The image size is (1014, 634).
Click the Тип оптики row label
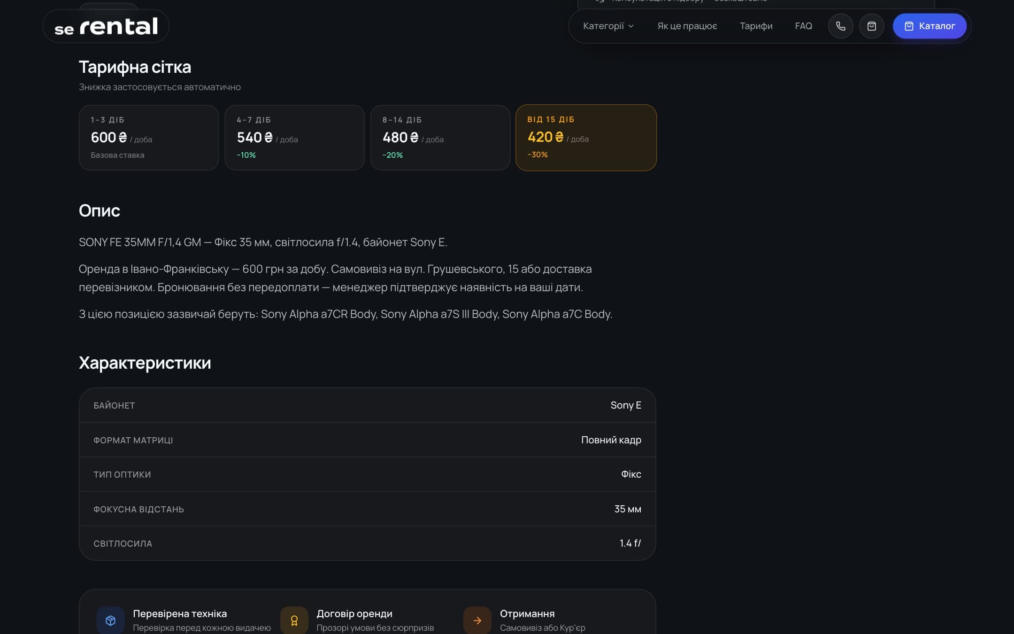point(122,474)
